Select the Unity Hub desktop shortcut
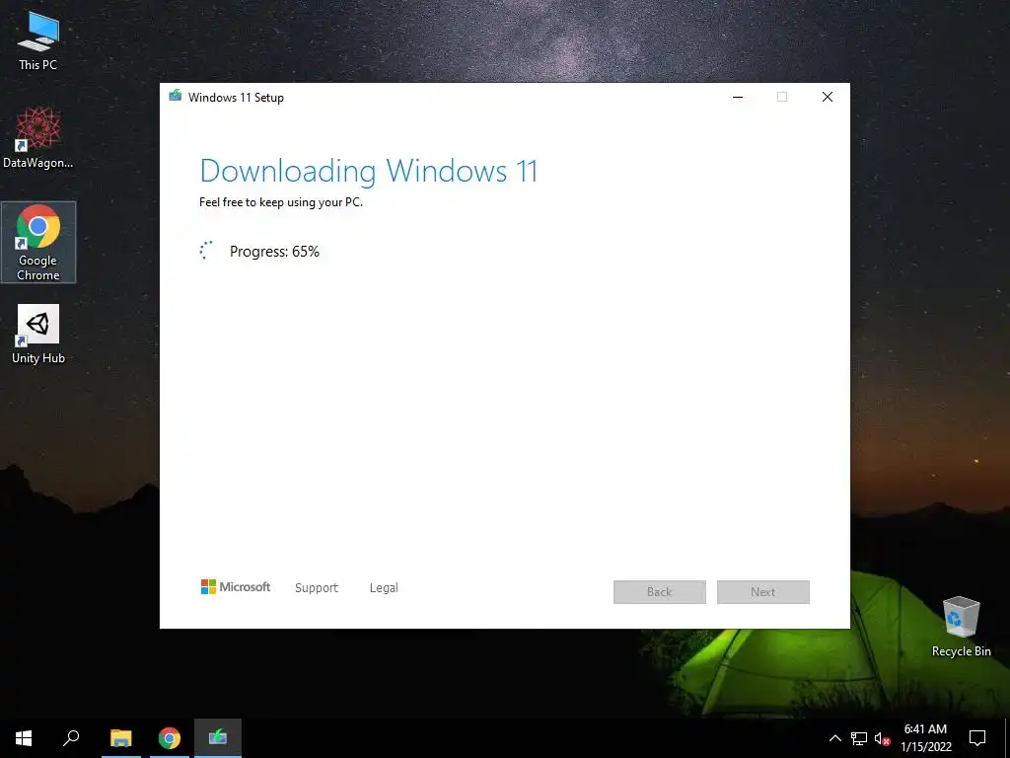Image resolution: width=1010 pixels, height=758 pixels. (38, 334)
